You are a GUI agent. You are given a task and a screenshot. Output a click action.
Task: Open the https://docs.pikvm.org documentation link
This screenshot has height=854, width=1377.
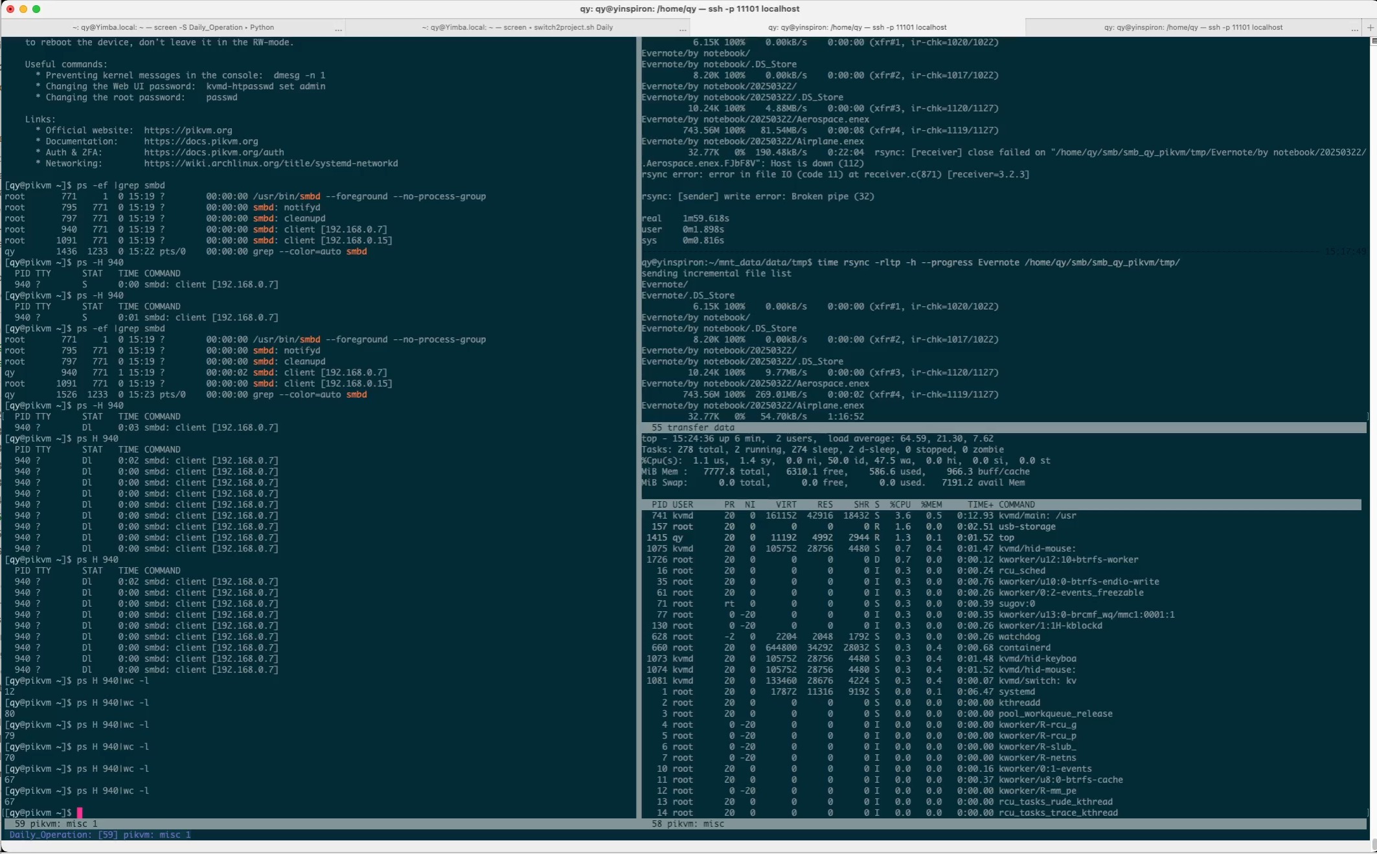(201, 141)
